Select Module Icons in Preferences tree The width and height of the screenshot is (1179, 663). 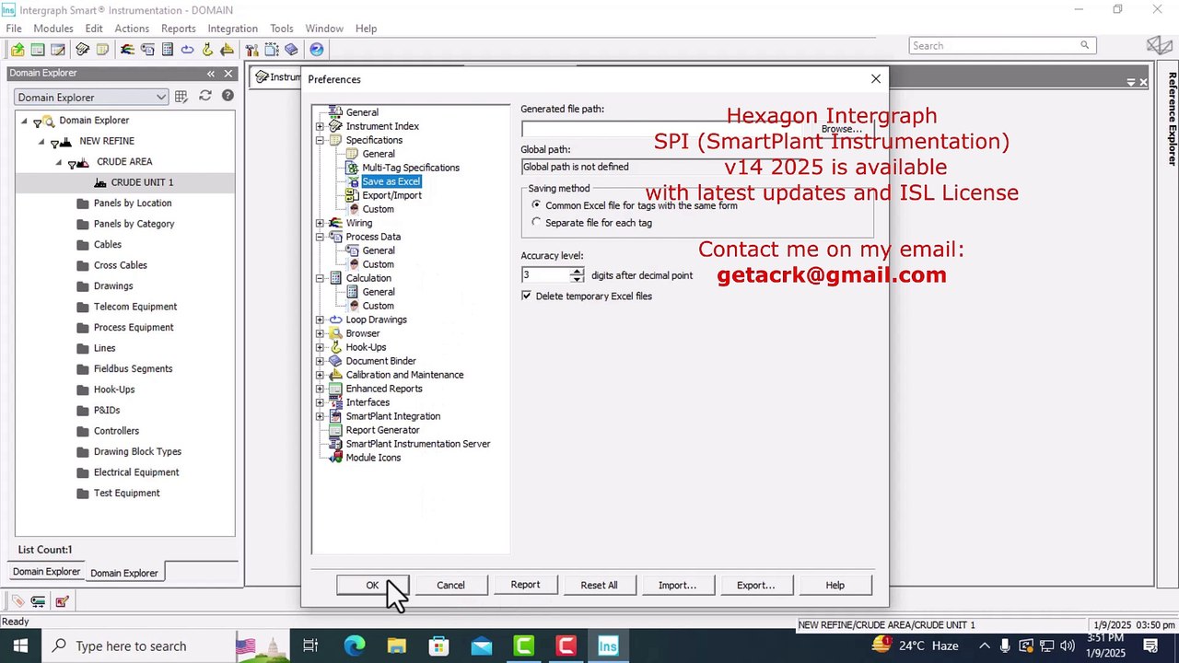373,458
